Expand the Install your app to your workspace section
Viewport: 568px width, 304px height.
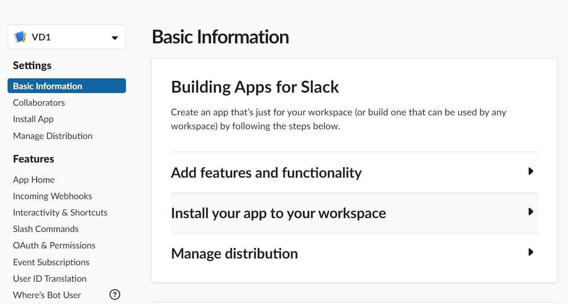(x=354, y=213)
